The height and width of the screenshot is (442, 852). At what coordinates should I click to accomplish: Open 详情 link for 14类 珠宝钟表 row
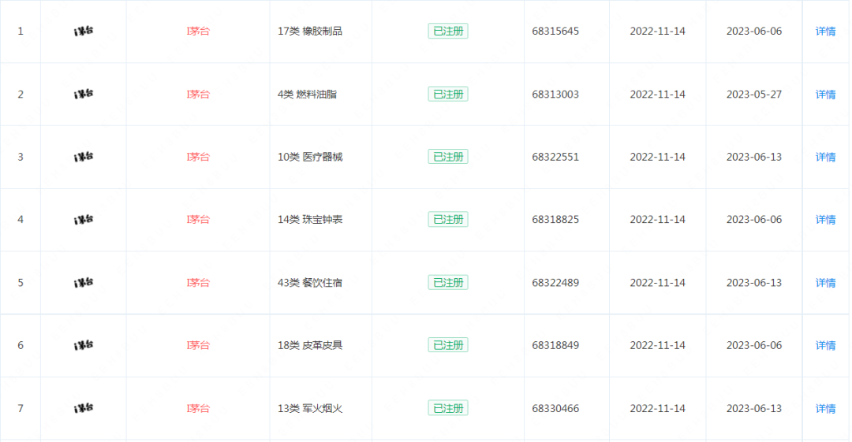click(825, 220)
